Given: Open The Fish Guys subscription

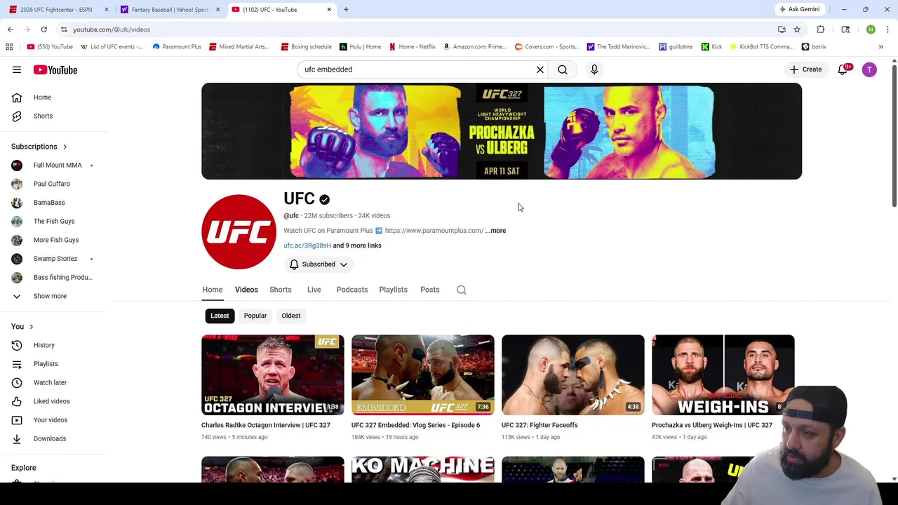Looking at the screenshot, I should click(53, 221).
